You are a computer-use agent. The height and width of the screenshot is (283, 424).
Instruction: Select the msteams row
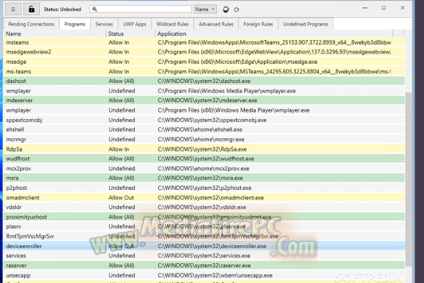(204, 42)
